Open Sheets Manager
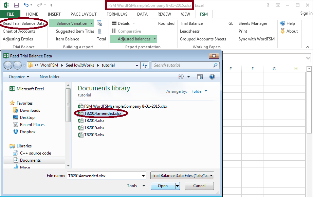Viewport: 313px width, 197px height. pos(253,23)
